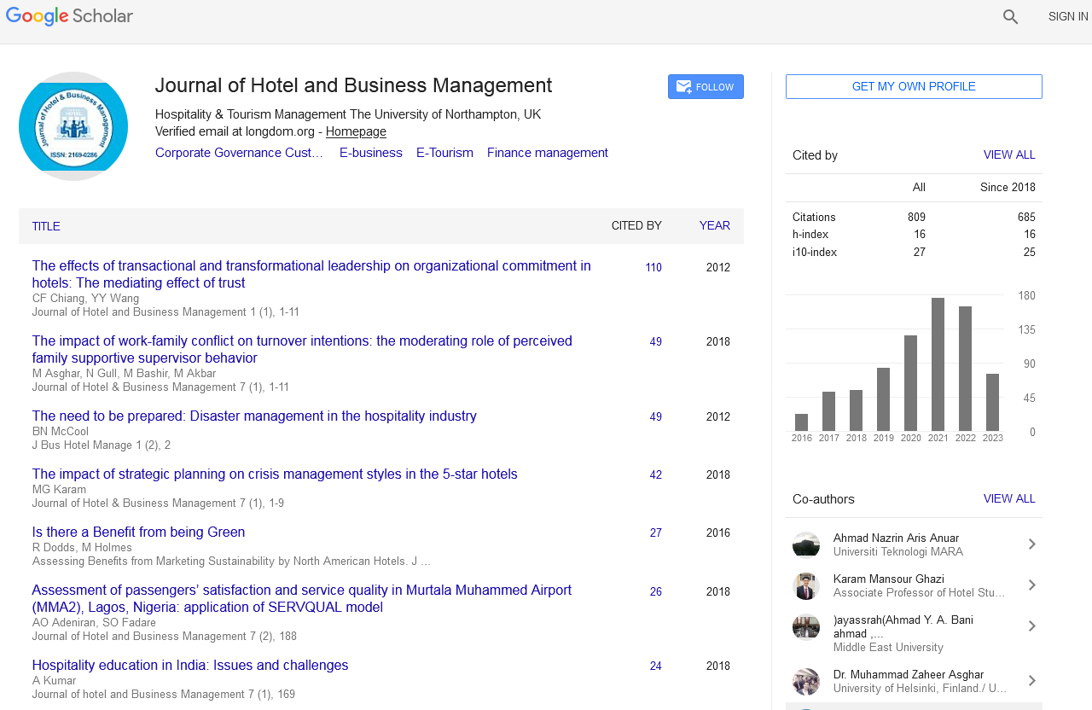1092x710 pixels.
Task: Click the 2021 bar in citations chart
Action: (938, 364)
